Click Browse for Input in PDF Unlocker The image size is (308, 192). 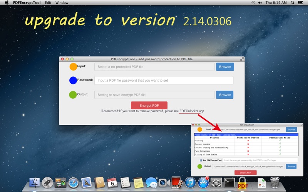(291, 129)
